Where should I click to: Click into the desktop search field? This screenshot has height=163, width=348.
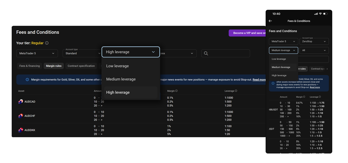coord(225,54)
